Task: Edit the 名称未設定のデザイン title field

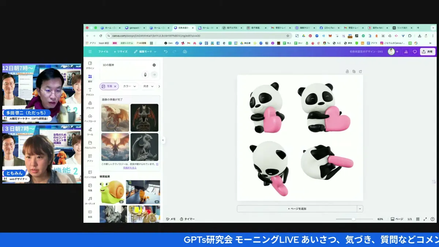Action: tap(366, 52)
